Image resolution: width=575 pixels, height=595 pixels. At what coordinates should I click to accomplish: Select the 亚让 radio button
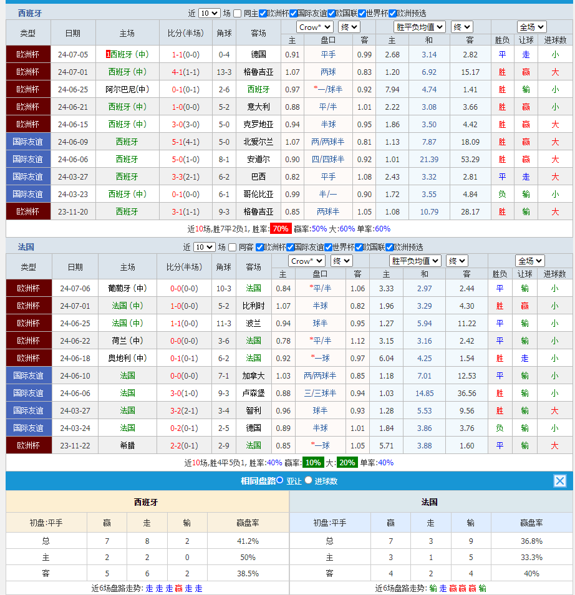click(x=280, y=480)
